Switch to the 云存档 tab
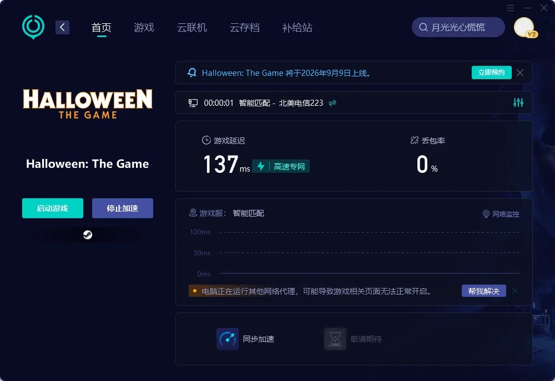The image size is (555, 381). click(x=245, y=28)
